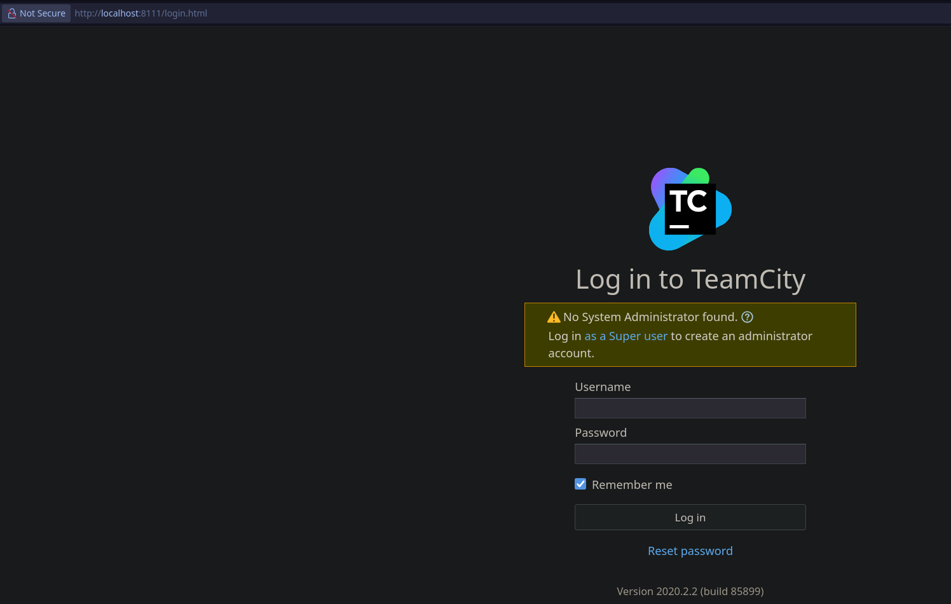951x604 pixels.
Task: Focus the Password input field
Action: point(690,454)
